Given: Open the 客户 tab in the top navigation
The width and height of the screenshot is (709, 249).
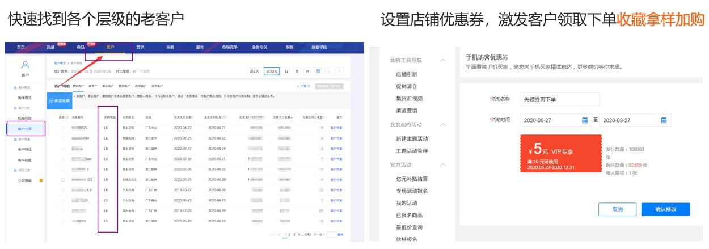Looking at the screenshot, I should point(110,47).
